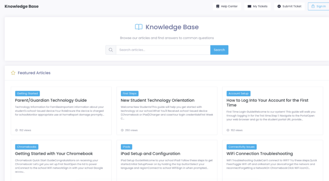The height and width of the screenshot is (181, 329).
Task: Focus the Search articles input field
Action: click(x=163, y=50)
